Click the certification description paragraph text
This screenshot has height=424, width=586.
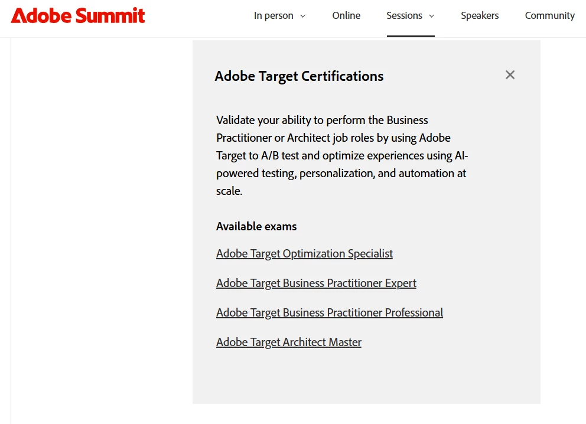coord(341,155)
